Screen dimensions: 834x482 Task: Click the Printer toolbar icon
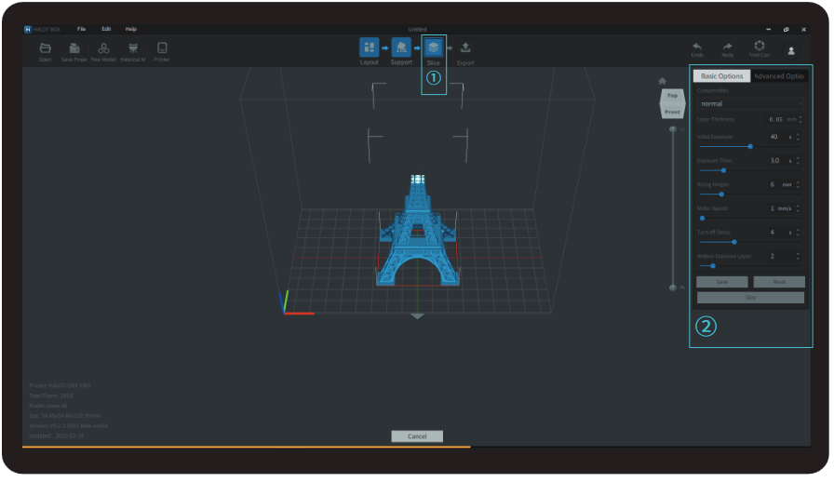click(162, 48)
